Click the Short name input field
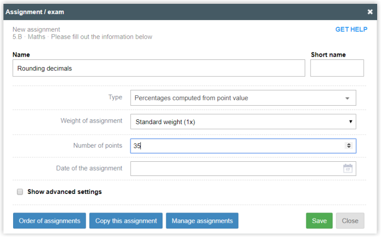Viewport: 381px width, 237px height. pyautogui.click(x=337, y=68)
